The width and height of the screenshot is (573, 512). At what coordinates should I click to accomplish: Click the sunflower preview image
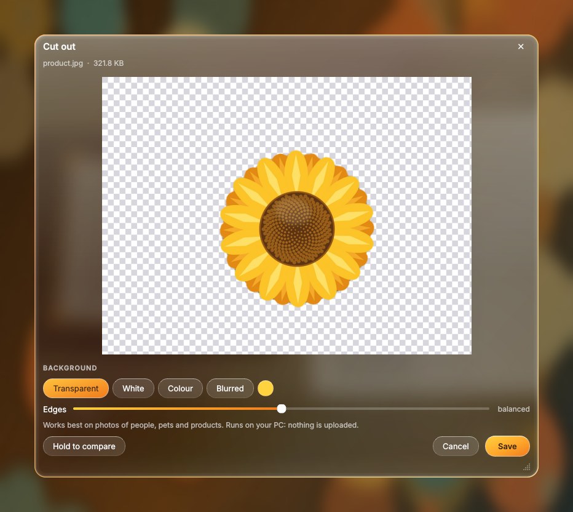[286, 215]
